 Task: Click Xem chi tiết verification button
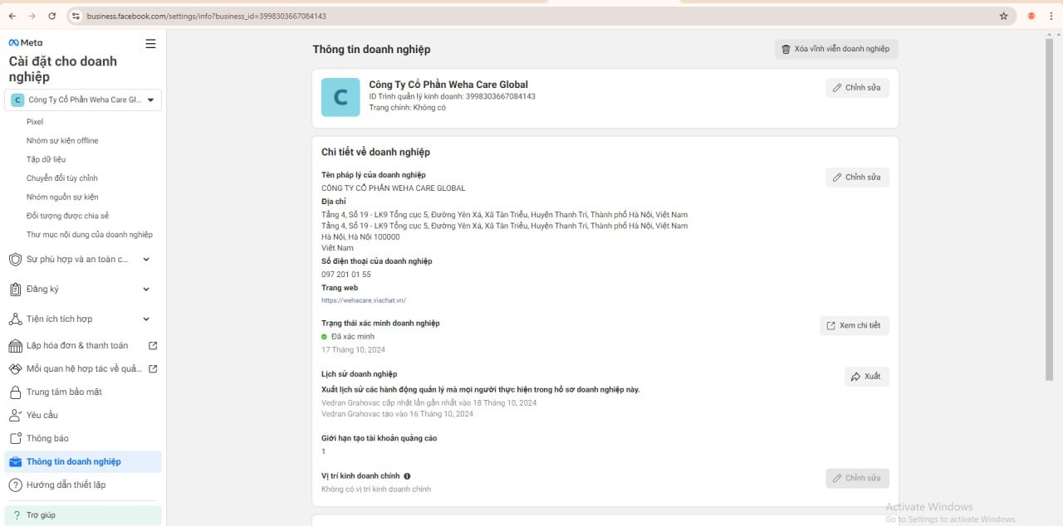pos(855,326)
